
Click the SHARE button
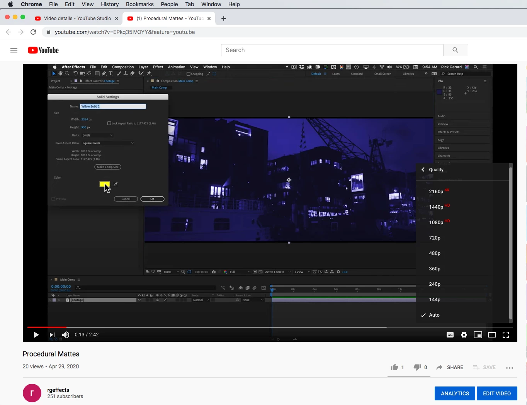[450, 367]
